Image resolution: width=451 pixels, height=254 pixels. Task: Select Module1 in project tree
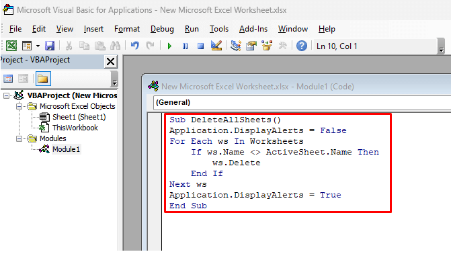pyautogui.click(x=66, y=149)
